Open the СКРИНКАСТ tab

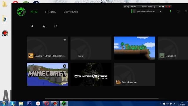[x=71, y=12]
